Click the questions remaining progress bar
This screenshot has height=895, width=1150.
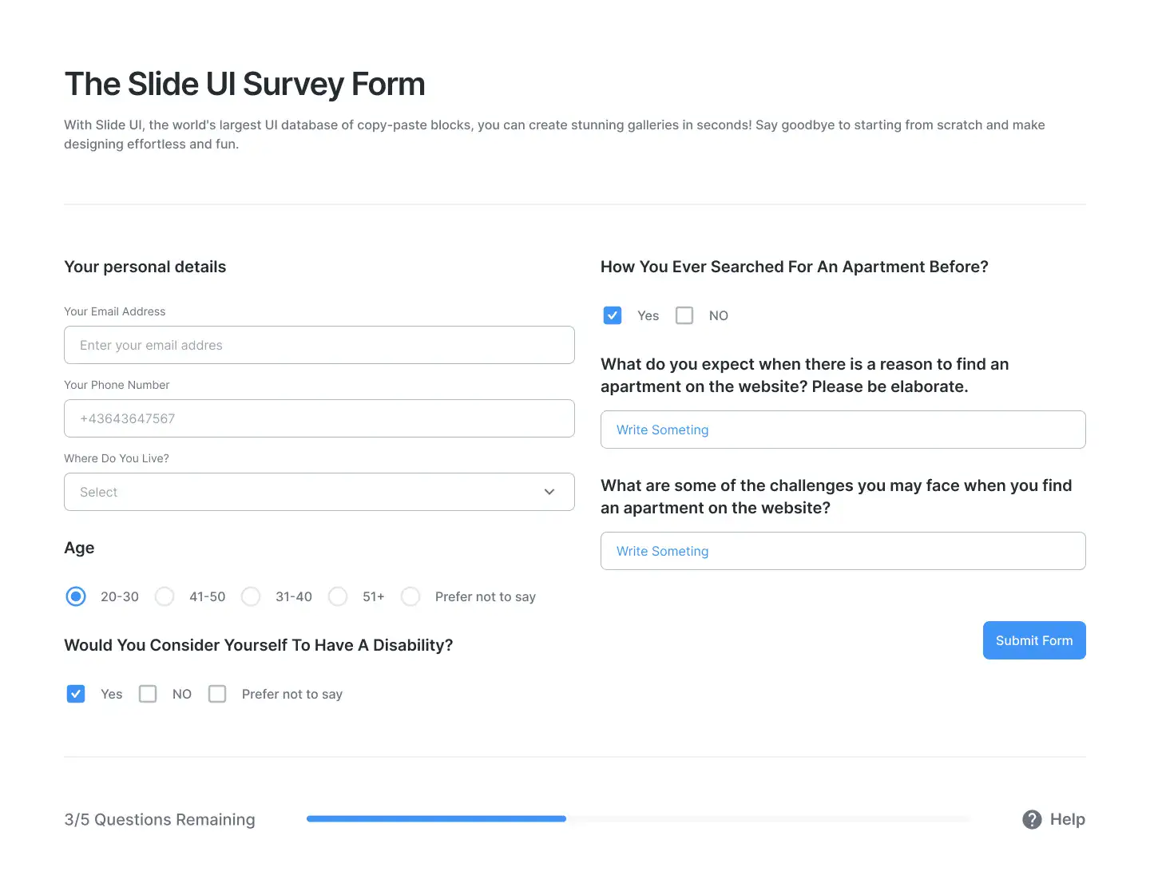639,819
